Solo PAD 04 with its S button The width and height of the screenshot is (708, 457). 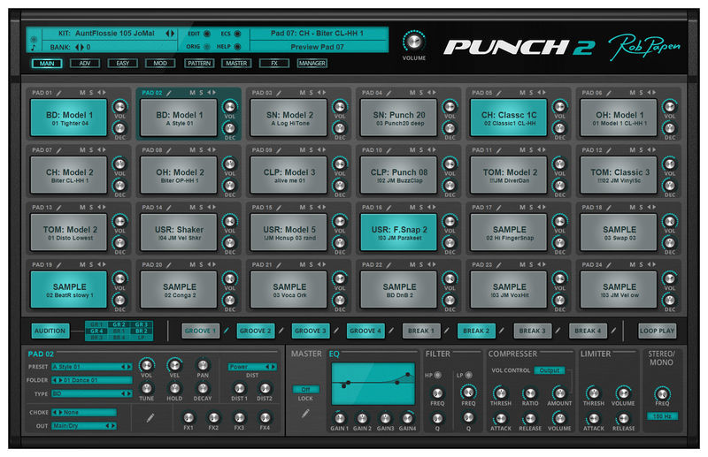(421, 93)
